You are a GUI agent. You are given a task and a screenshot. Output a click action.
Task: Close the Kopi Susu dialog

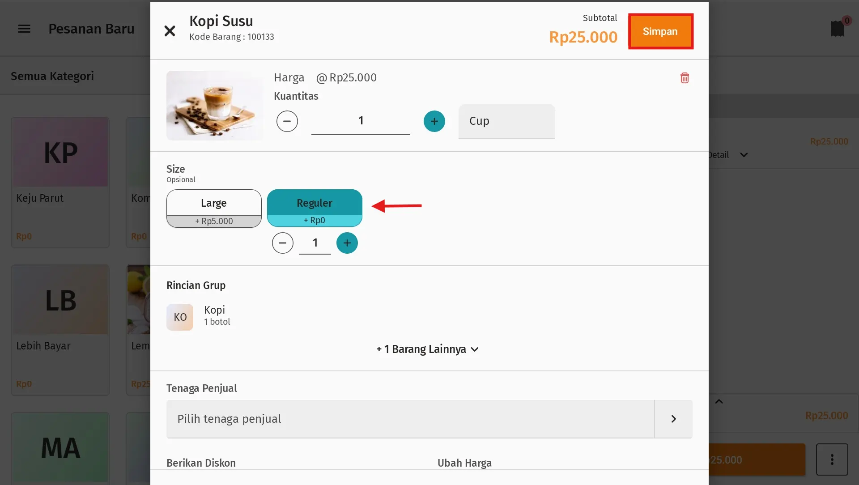(x=170, y=30)
